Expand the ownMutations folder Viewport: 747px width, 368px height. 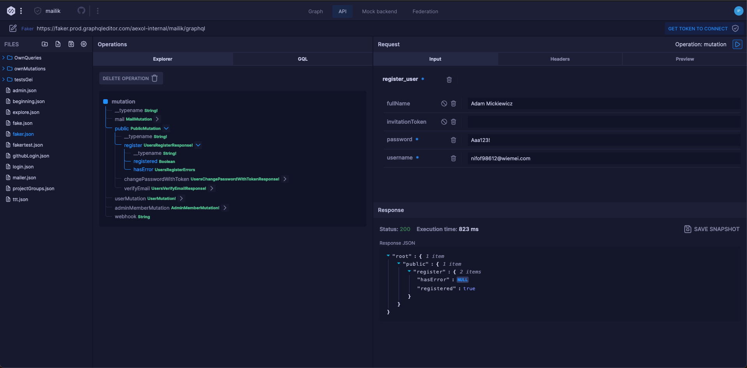click(x=4, y=68)
